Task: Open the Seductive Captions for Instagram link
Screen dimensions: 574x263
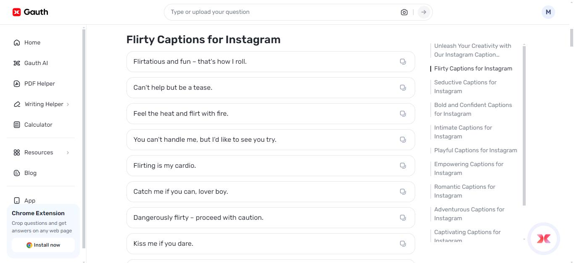Action: click(x=465, y=86)
